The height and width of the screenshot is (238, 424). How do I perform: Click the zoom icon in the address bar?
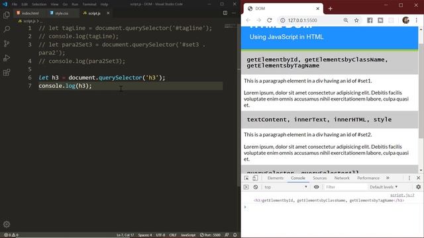[346, 20]
